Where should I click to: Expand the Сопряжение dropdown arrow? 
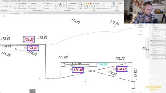(x=53, y=6)
